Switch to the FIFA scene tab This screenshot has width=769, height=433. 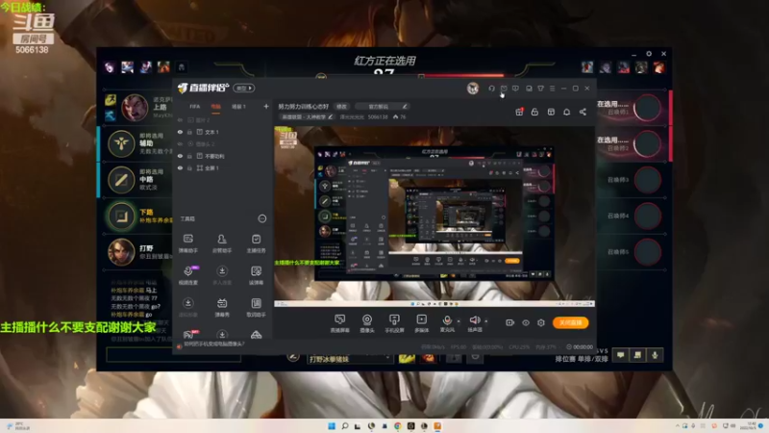195,107
